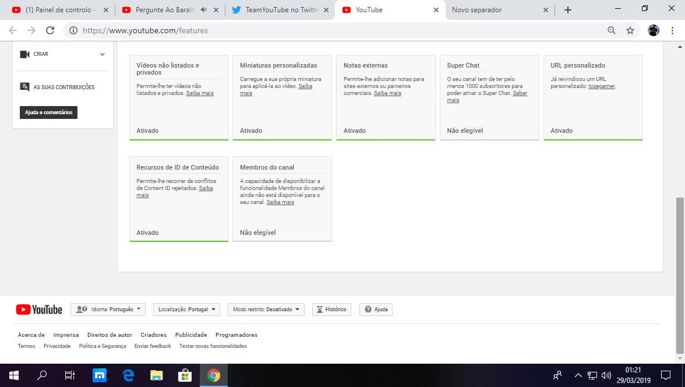Launch Maxthon browser from taskbar
The width and height of the screenshot is (685, 387).
[100, 375]
